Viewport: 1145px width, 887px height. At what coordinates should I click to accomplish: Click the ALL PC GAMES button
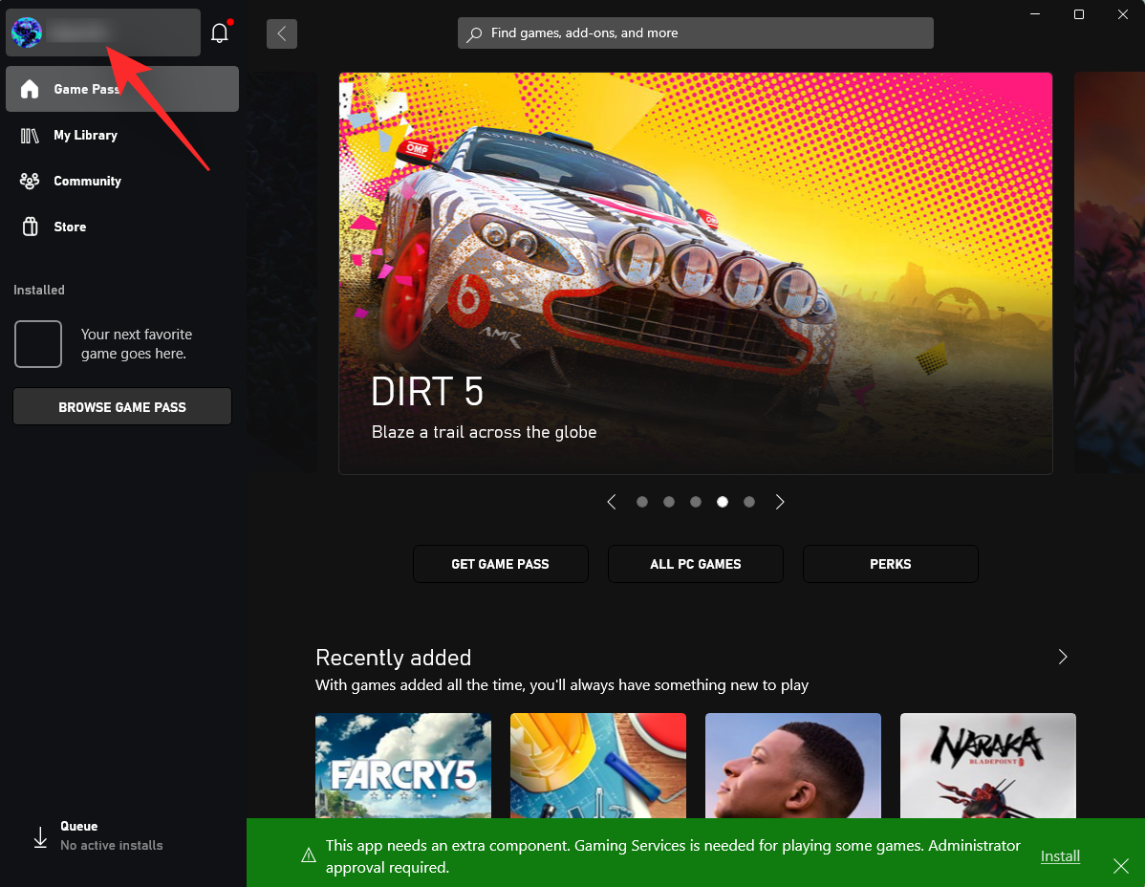[695, 564]
